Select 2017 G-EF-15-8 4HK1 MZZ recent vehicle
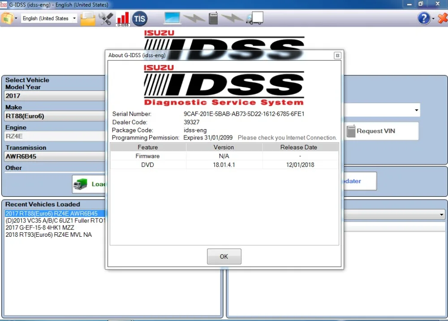The height and width of the screenshot is (321, 448). point(40,228)
